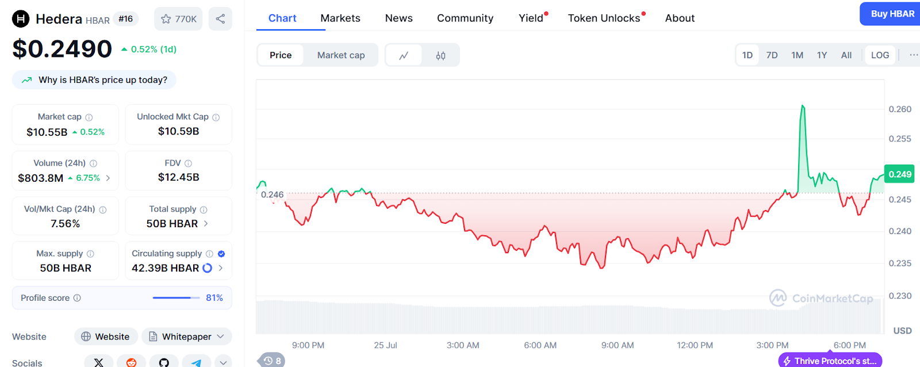Open the share icon button
This screenshot has width=920, height=367.
pos(220,19)
